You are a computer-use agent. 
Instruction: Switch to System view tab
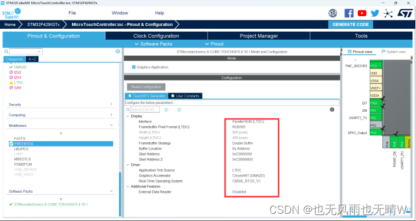click(393, 52)
